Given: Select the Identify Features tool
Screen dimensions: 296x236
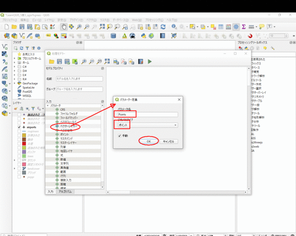Looking at the screenshot, I should click(174, 27).
